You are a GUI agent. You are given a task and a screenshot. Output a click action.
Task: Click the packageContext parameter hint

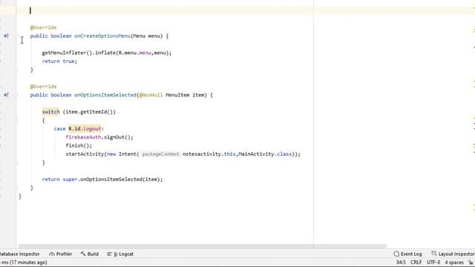click(x=161, y=154)
